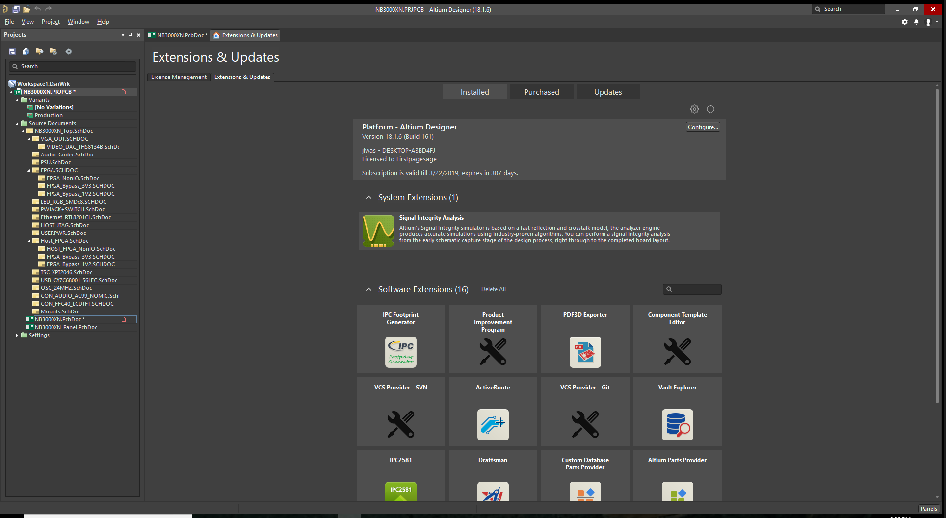Pin the Projects panel

131,35
